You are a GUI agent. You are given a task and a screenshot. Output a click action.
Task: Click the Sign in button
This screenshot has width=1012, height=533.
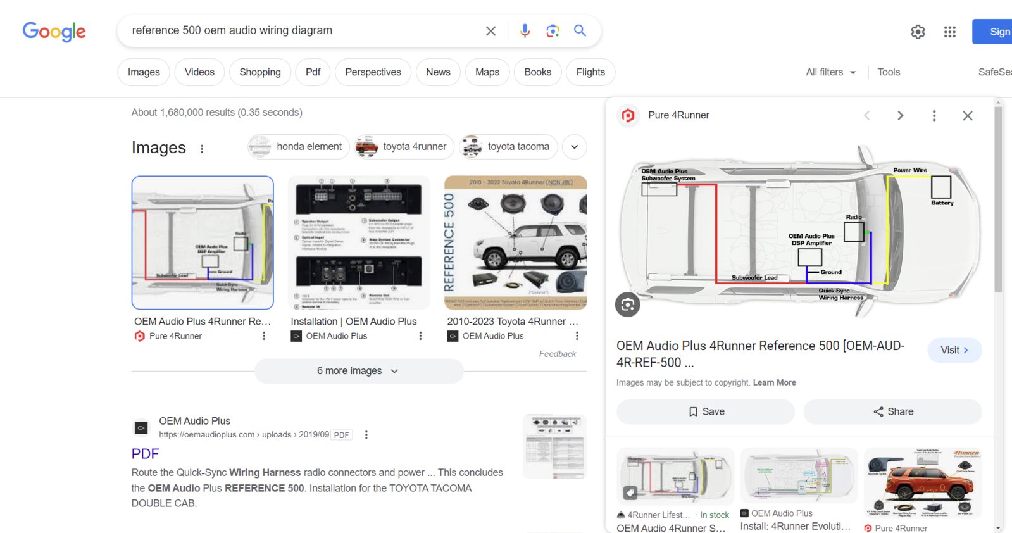coord(992,32)
